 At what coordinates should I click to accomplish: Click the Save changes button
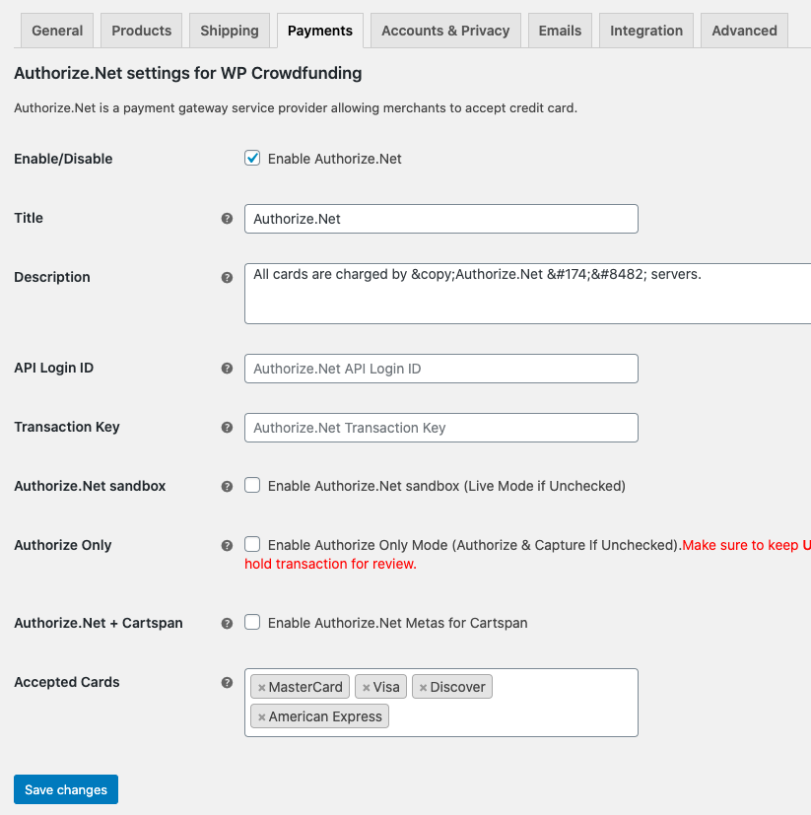point(66,789)
